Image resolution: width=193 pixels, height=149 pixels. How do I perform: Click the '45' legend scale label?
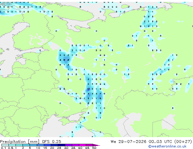pos(87,148)
